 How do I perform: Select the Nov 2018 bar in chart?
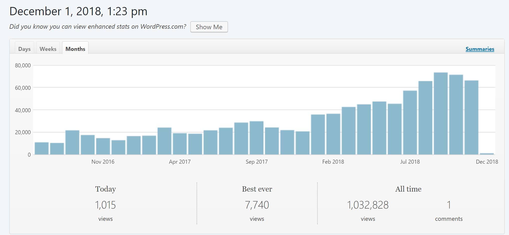(471, 117)
